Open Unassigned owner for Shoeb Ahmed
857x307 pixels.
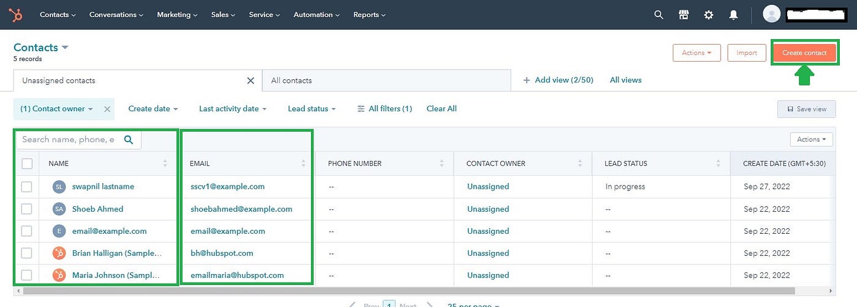(x=488, y=209)
